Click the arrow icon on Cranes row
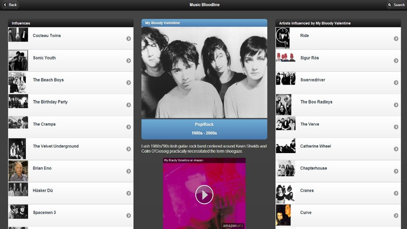The height and width of the screenshot is (229, 407). tap(396, 193)
